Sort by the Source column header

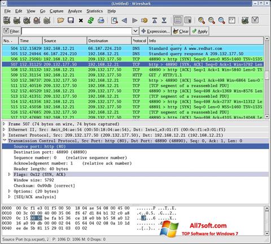[64, 41]
